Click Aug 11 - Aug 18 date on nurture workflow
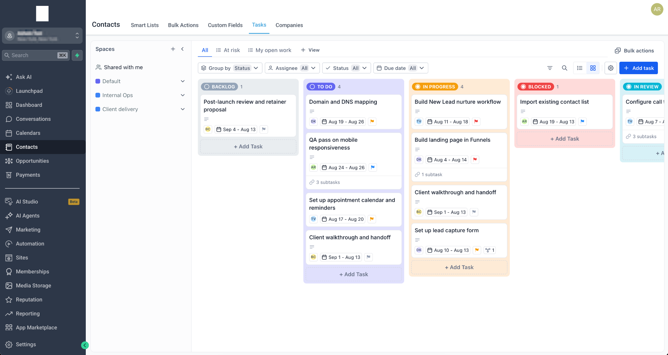668x355 pixels. pos(448,121)
